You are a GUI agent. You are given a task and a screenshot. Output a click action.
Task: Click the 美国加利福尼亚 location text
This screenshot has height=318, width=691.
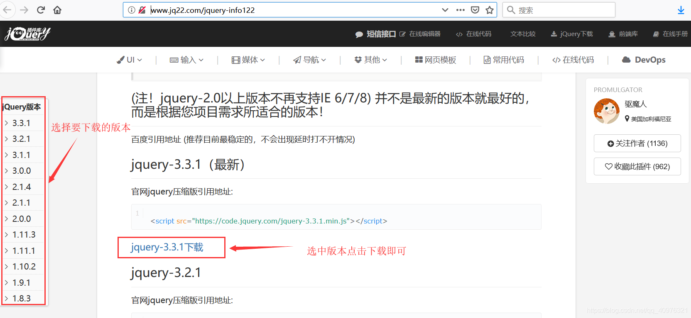(x=651, y=119)
